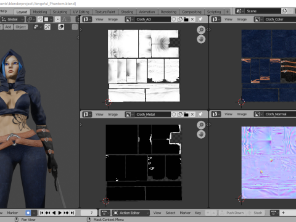
Task: Toggle proportional editing icon
Action: (x=58, y=19)
